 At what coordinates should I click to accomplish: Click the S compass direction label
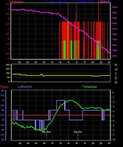point(116,74)
